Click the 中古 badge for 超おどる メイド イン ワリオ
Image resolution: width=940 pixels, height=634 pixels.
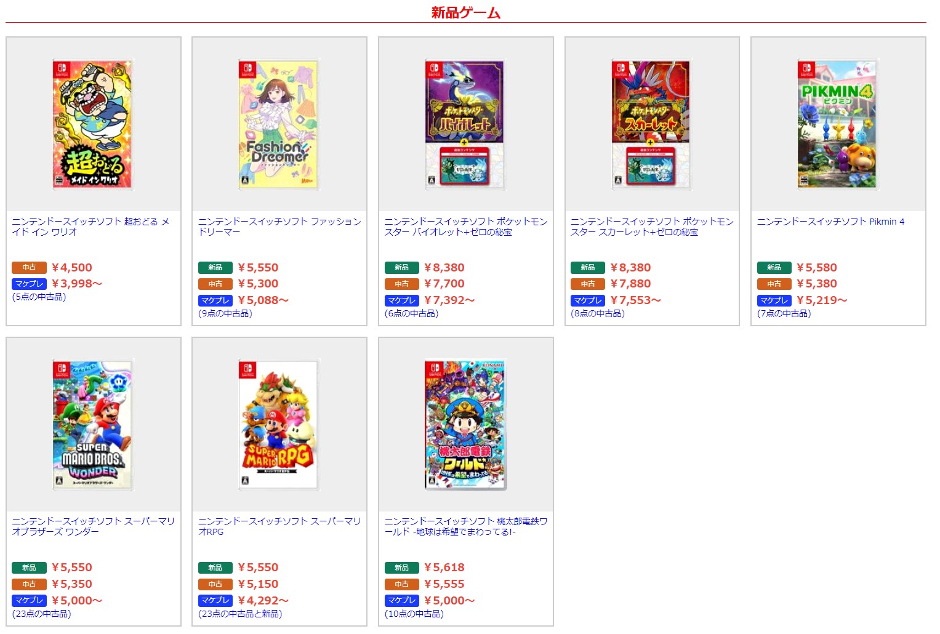[29, 268]
